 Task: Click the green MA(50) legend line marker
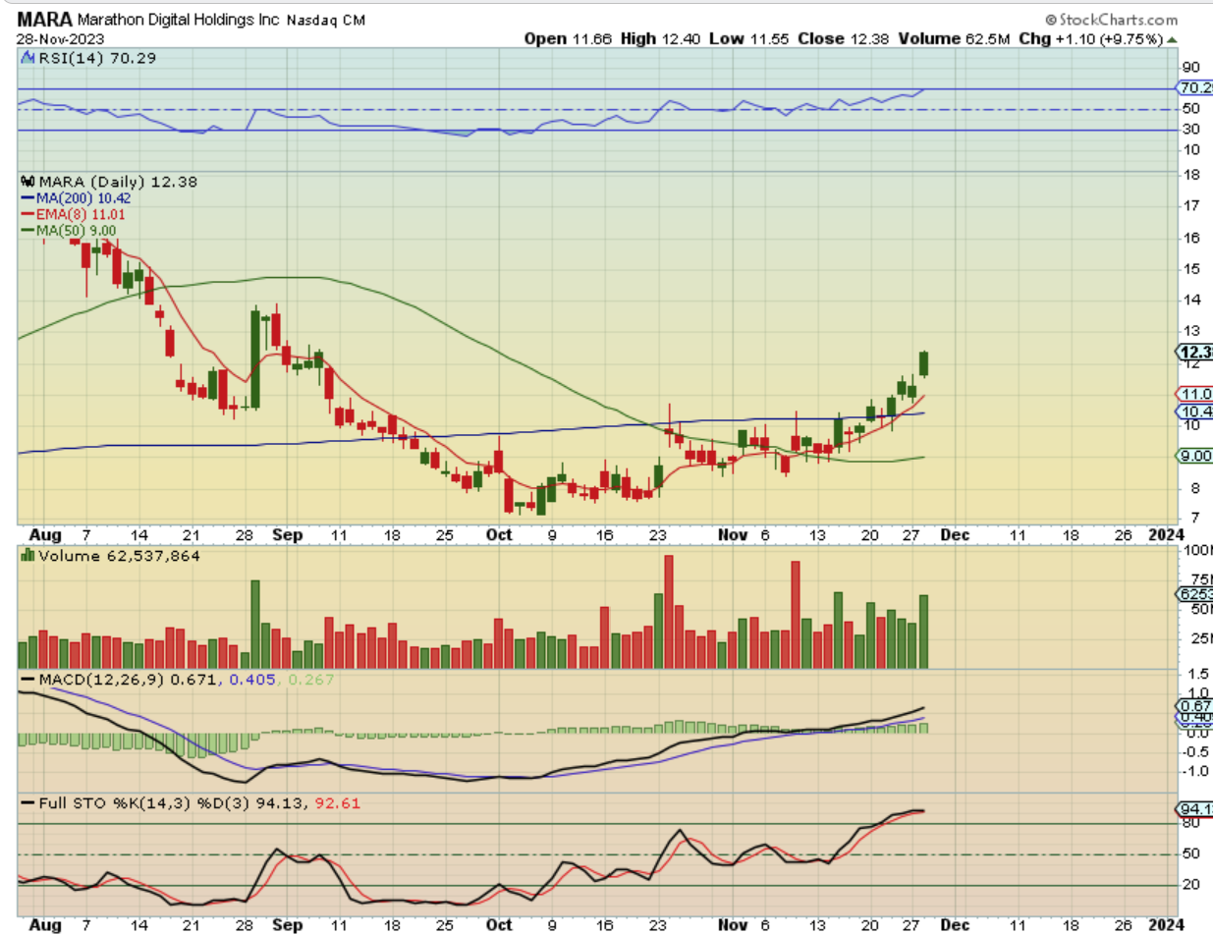coord(26,230)
